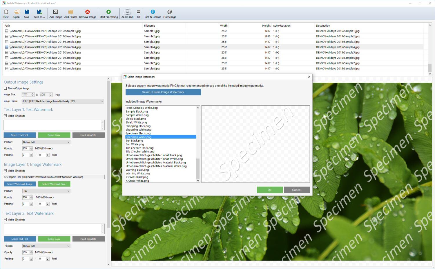
Task: Select Sun Black.png in watermark list
Action: 134,141
